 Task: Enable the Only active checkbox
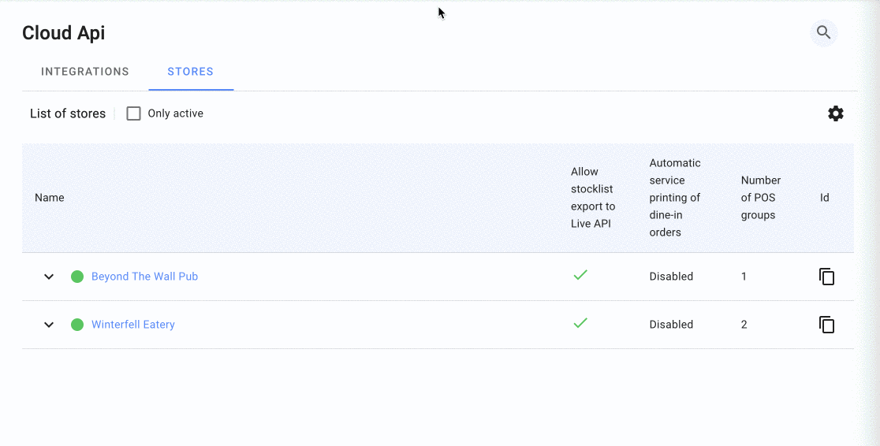[x=134, y=113]
